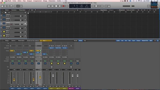Viewport: 160px width, 90px height.
Task: Toggle the Audio channel filter button
Action: coord(118,40)
